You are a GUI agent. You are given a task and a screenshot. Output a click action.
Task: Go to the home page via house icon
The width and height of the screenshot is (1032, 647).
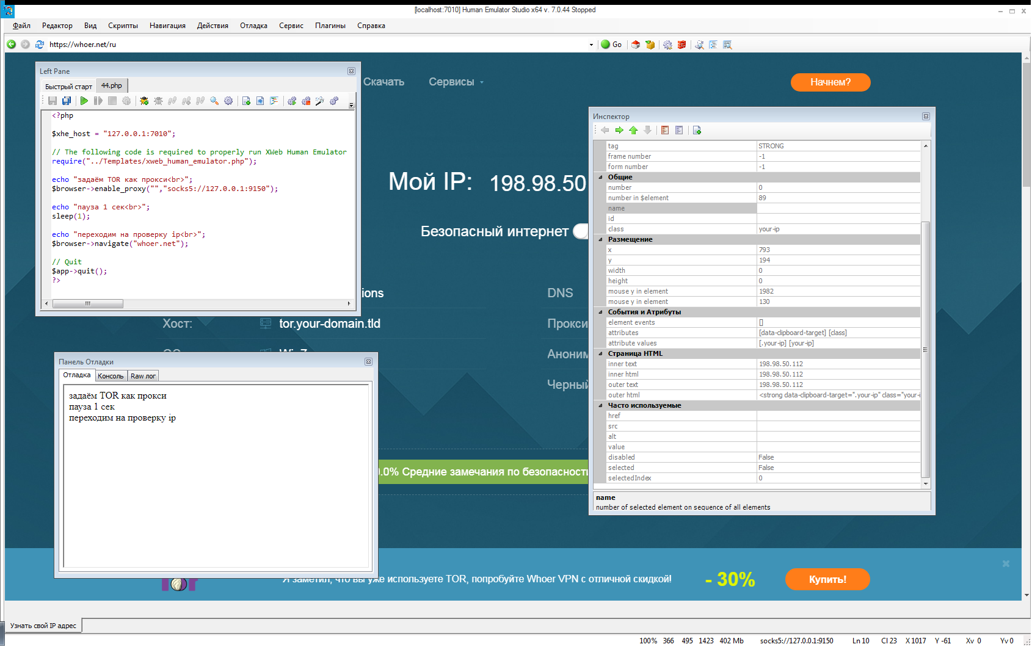coord(636,45)
